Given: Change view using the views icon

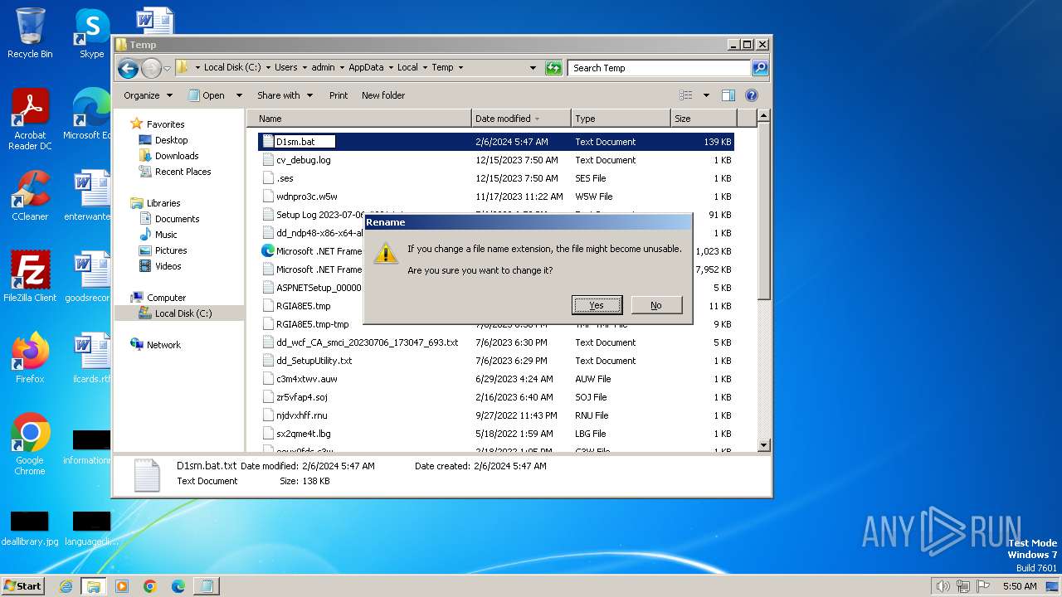Looking at the screenshot, I should 686,95.
